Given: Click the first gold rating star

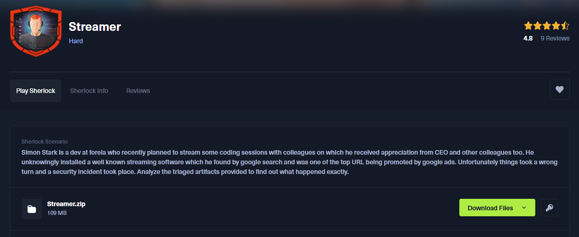Looking at the screenshot, I should (x=528, y=26).
